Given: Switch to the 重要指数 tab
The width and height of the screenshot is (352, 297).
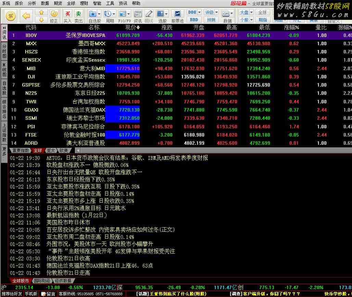Looking at the screenshot, I should (x=21, y=150).
